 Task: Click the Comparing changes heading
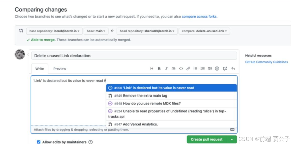pos(41,9)
